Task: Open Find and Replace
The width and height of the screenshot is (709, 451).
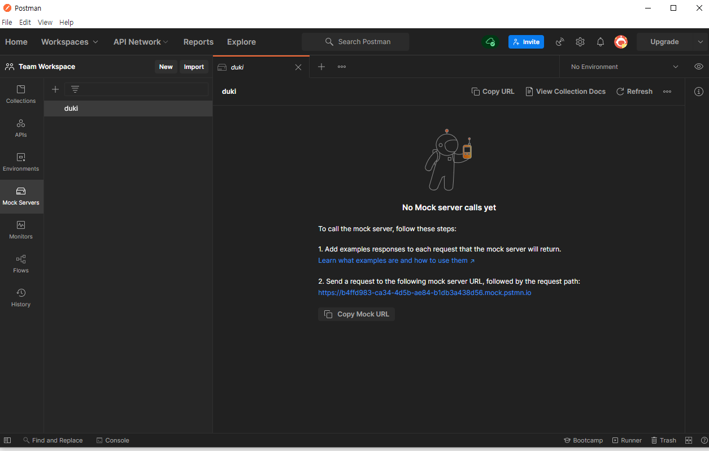Action: coord(53,440)
